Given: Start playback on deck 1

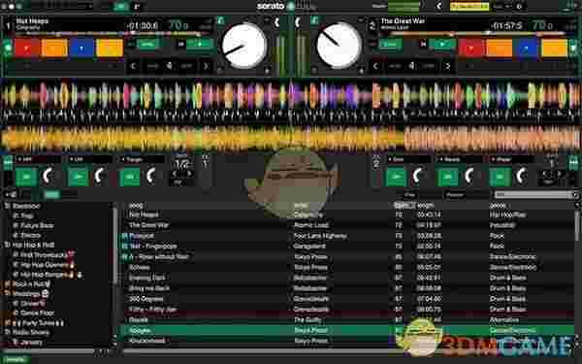Looking at the screenshot, I should 200,45.
